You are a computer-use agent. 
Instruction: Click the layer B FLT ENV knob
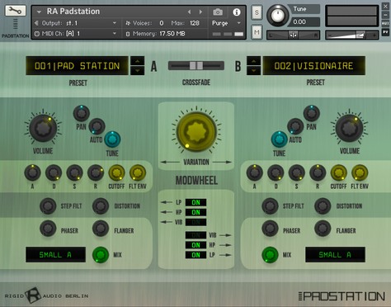360,172
